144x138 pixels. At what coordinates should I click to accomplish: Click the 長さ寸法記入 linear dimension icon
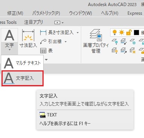[43, 33]
